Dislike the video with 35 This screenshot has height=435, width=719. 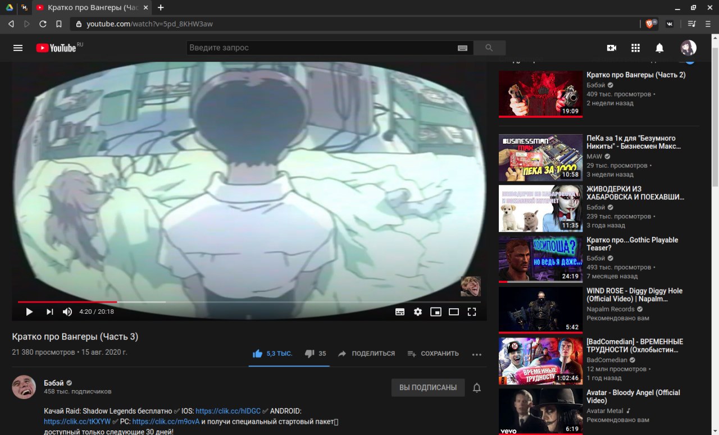pos(315,354)
